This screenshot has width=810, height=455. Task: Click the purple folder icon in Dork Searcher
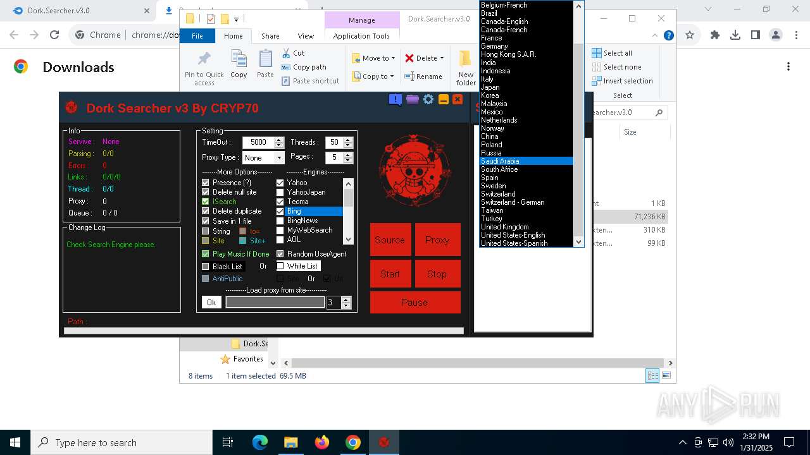click(x=413, y=99)
